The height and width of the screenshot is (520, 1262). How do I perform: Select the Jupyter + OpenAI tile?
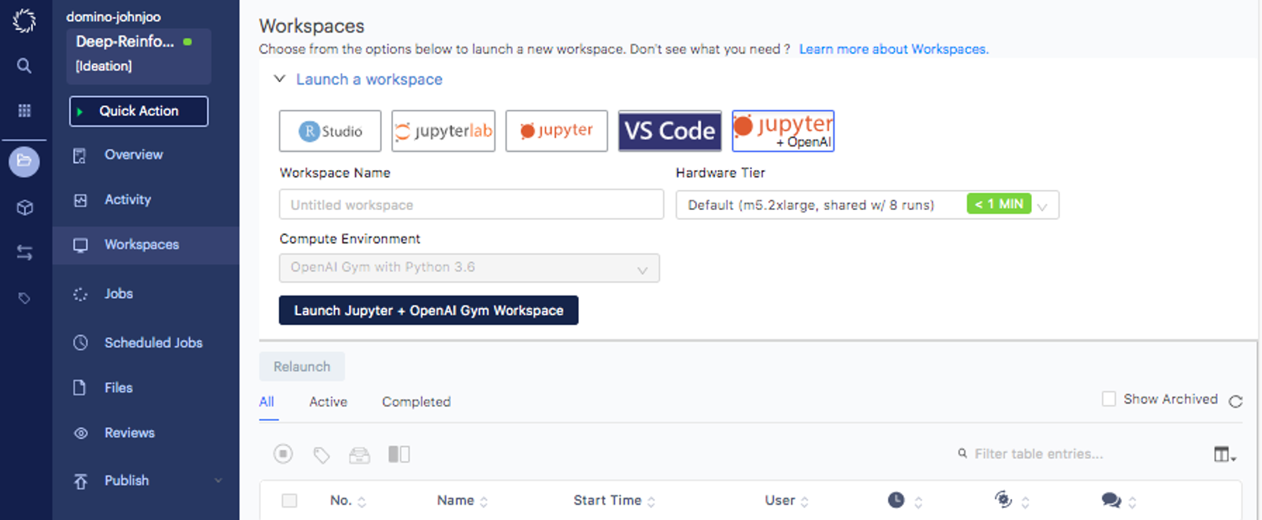pyautogui.click(x=783, y=131)
